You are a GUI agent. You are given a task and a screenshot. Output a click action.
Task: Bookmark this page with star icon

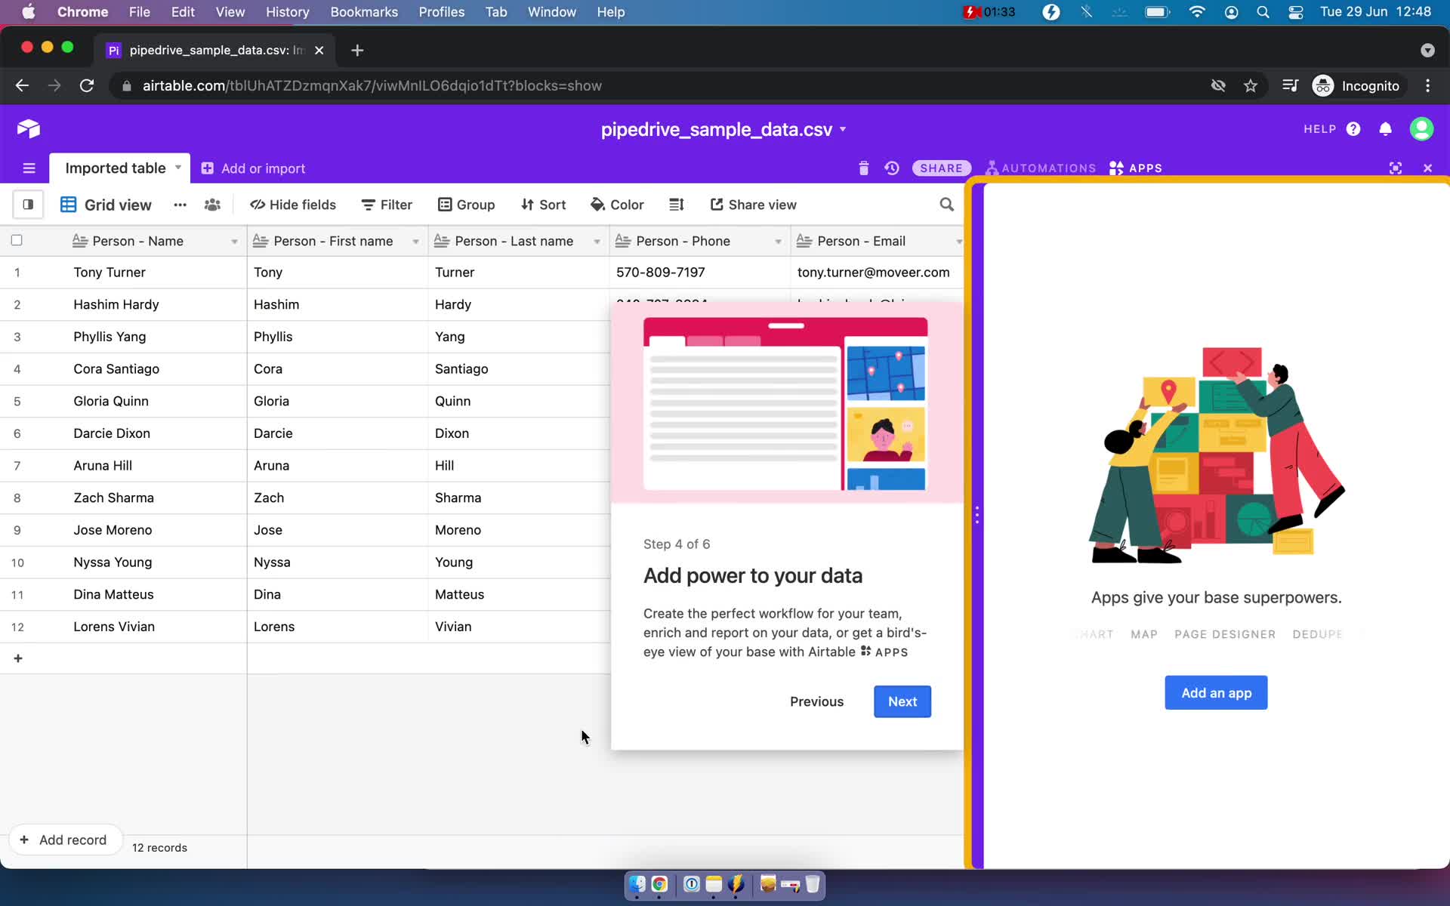click(x=1251, y=86)
